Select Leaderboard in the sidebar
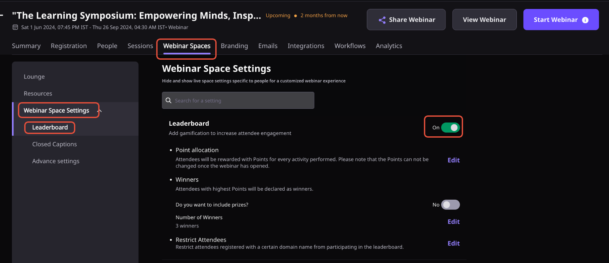Screen dimensions: 609x263 point(50,127)
